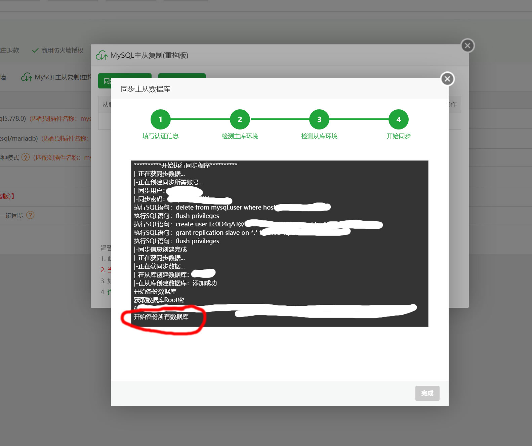Close the MySQL主从复制(重构版) outer window

pos(467,46)
